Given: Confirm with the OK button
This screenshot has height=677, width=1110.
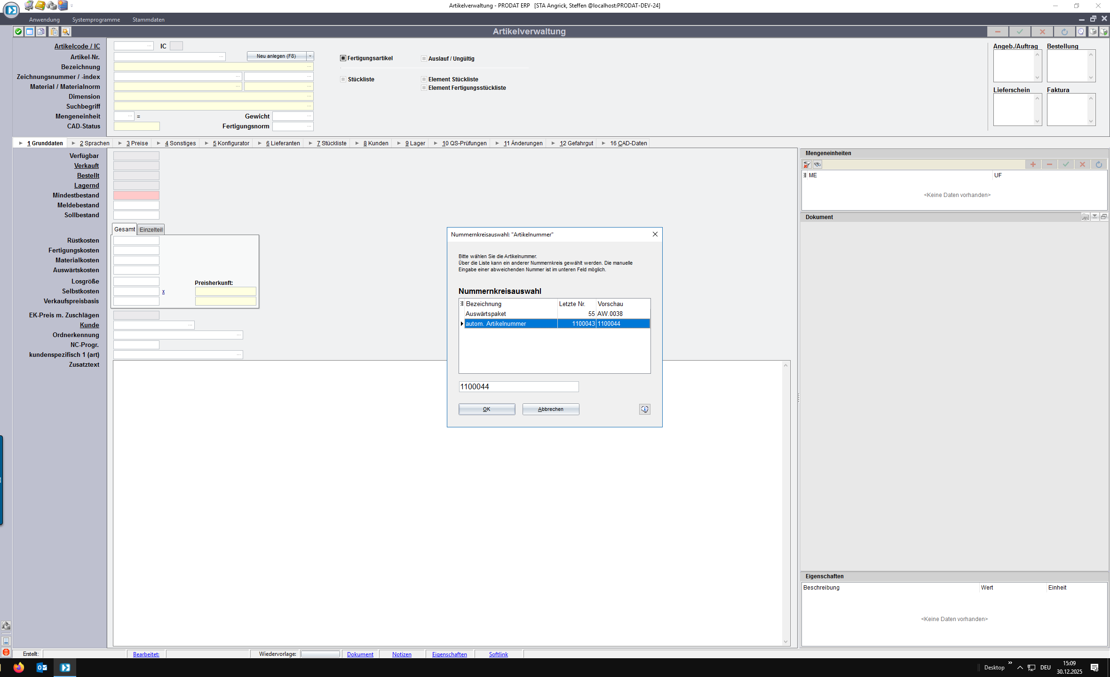Looking at the screenshot, I should pos(486,409).
